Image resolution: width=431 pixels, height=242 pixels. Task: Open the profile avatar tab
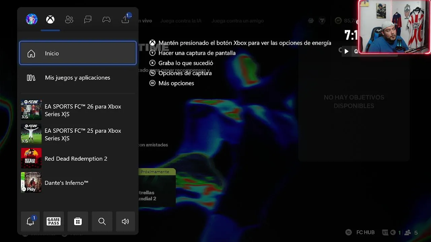point(32,19)
